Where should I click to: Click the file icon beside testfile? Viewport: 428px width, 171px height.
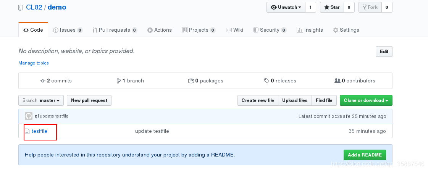click(x=27, y=131)
